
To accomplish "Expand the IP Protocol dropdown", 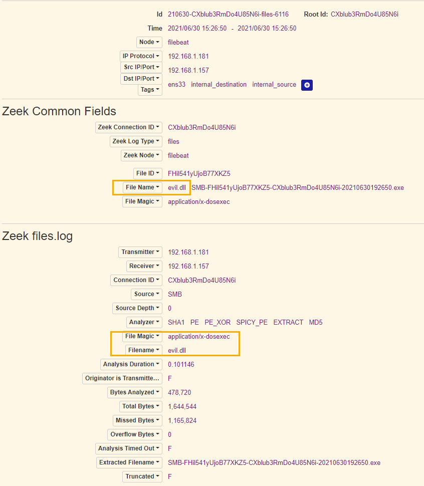I will click(141, 56).
